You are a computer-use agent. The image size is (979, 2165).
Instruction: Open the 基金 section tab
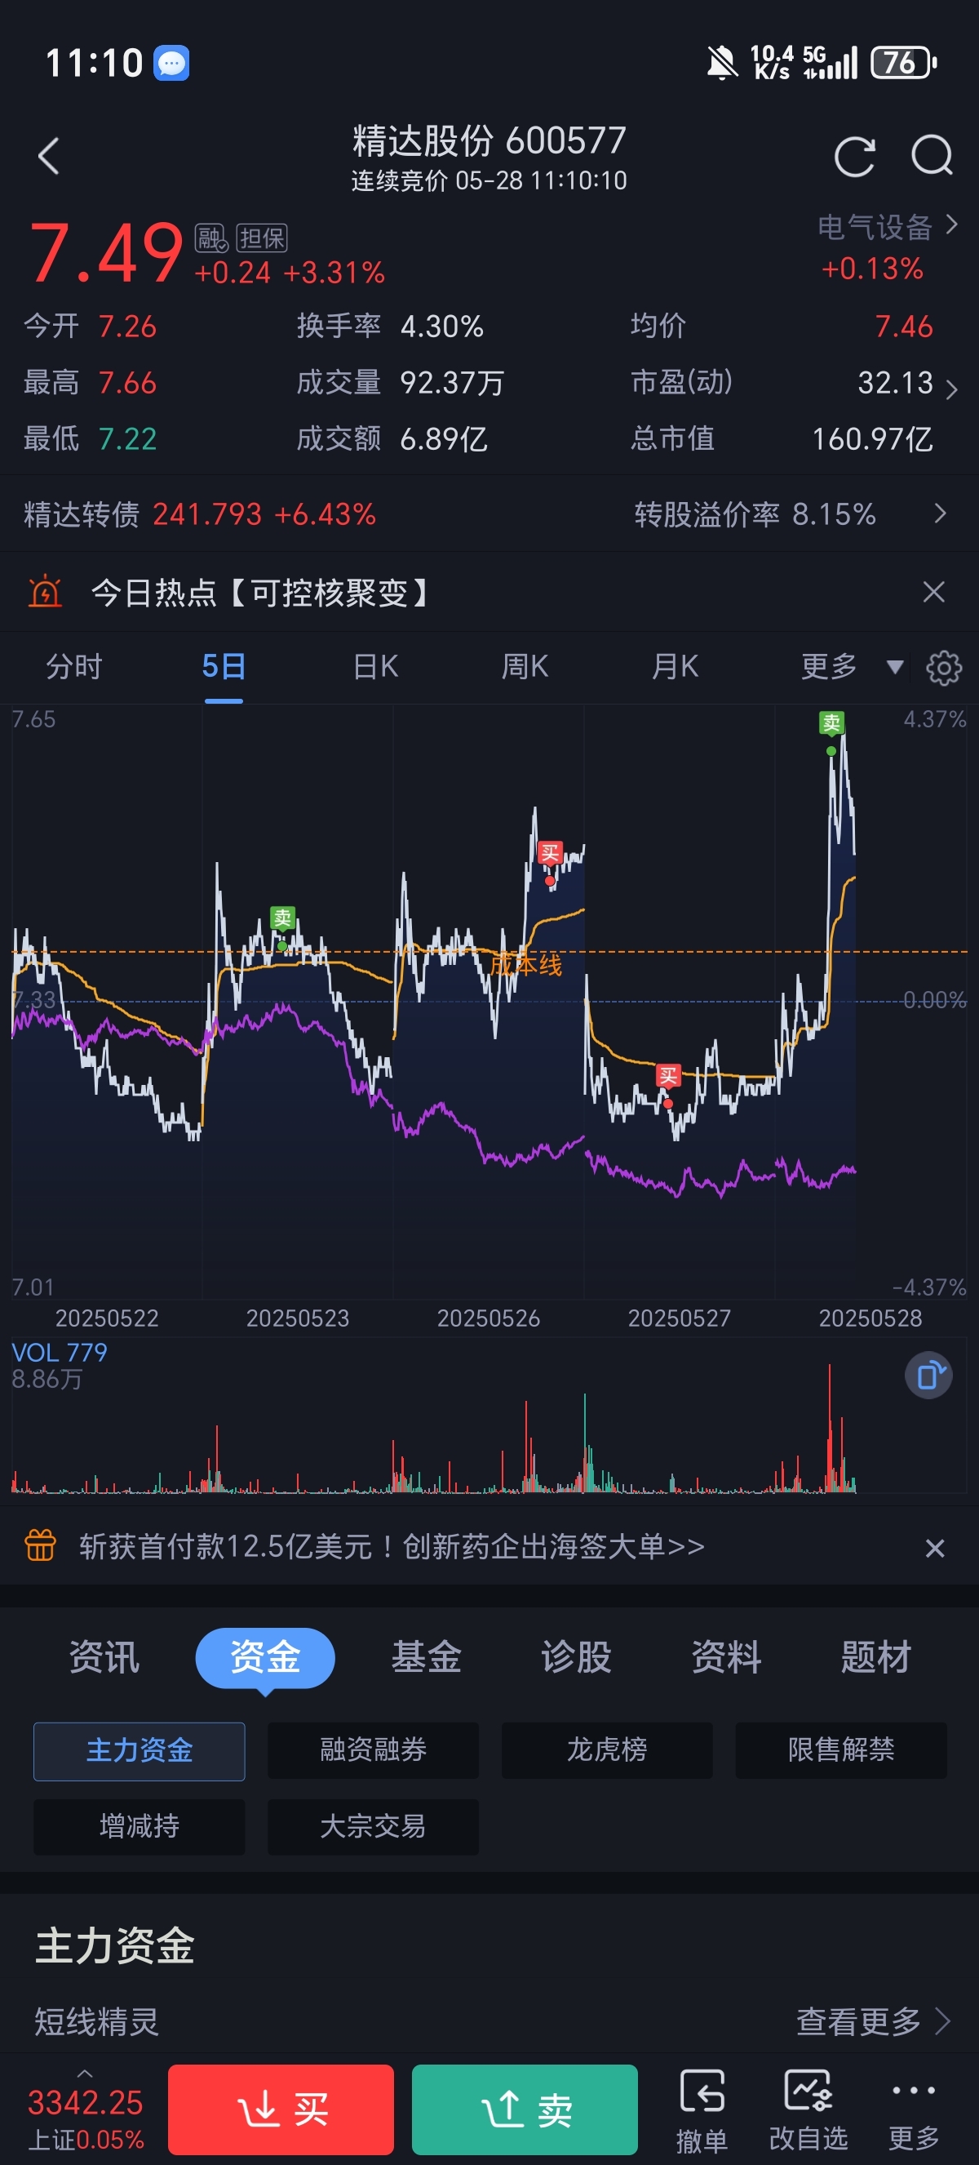(427, 1657)
